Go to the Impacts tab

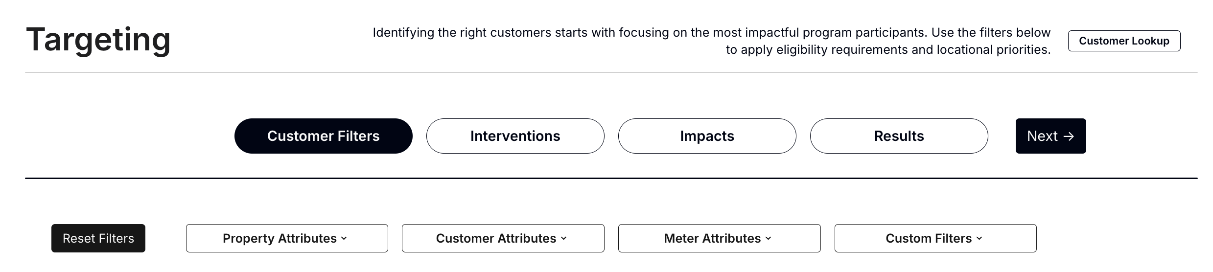click(x=707, y=136)
